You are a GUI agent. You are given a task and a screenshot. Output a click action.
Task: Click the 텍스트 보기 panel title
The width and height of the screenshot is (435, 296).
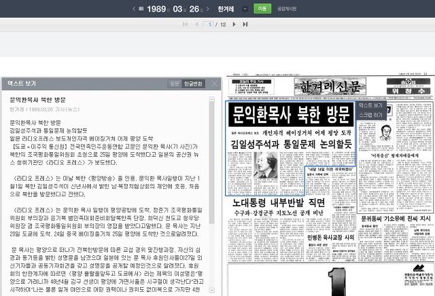pyautogui.click(x=22, y=84)
